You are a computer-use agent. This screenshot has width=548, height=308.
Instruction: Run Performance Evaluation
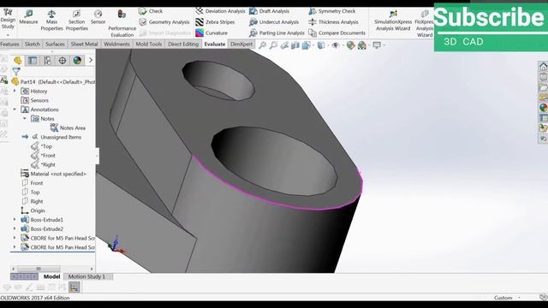(x=122, y=23)
